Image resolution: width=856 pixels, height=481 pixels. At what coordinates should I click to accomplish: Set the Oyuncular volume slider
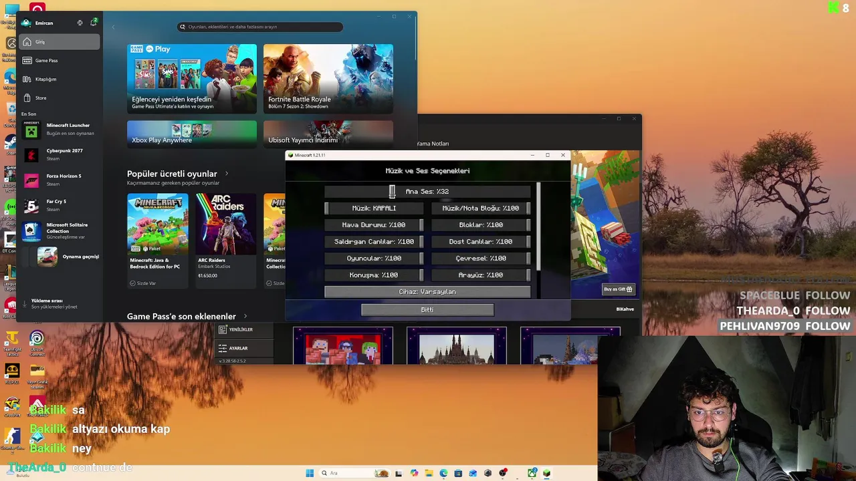[x=374, y=259]
